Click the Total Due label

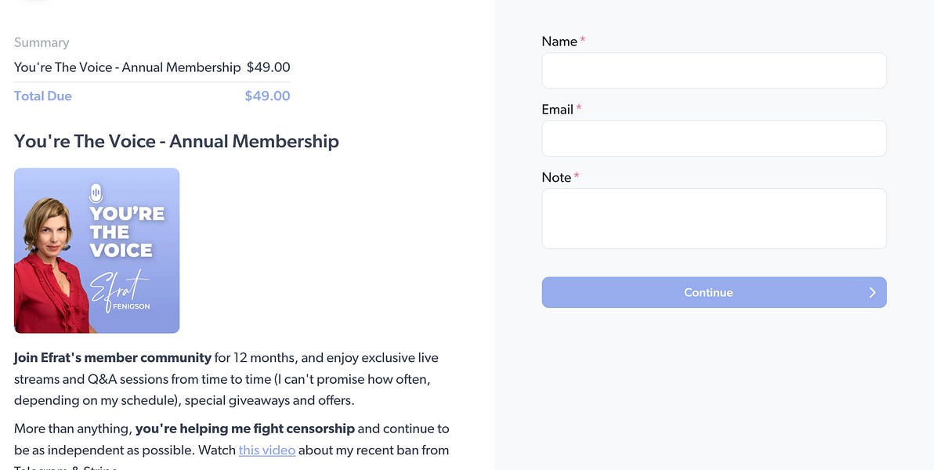pyautogui.click(x=43, y=96)
